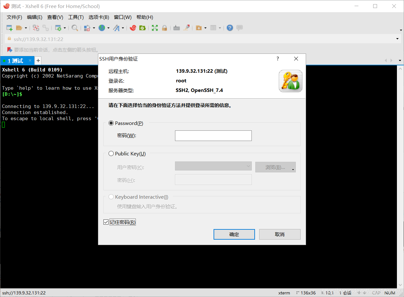Viewport: 404px width, 297px height.
Task: Open the 选项卡(B) menu
Action: point(99,17)
